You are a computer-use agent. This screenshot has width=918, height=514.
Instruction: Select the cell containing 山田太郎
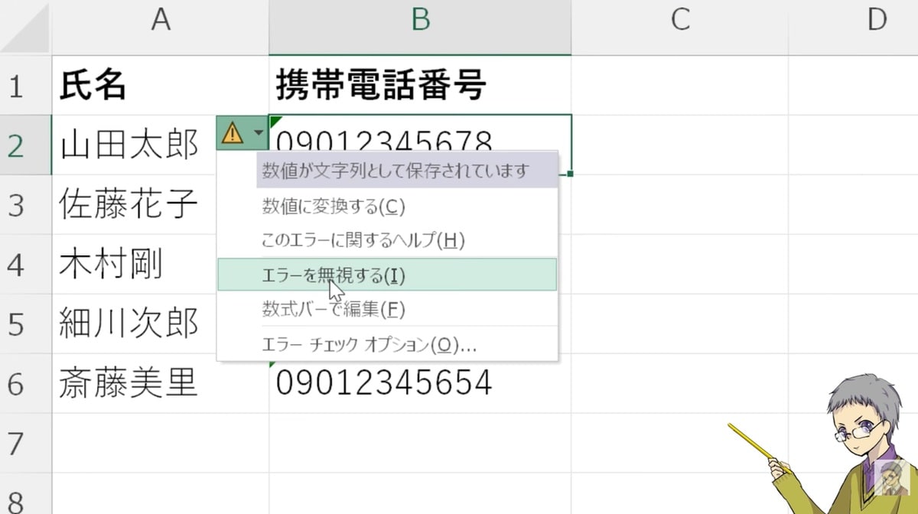coord(134,145)
